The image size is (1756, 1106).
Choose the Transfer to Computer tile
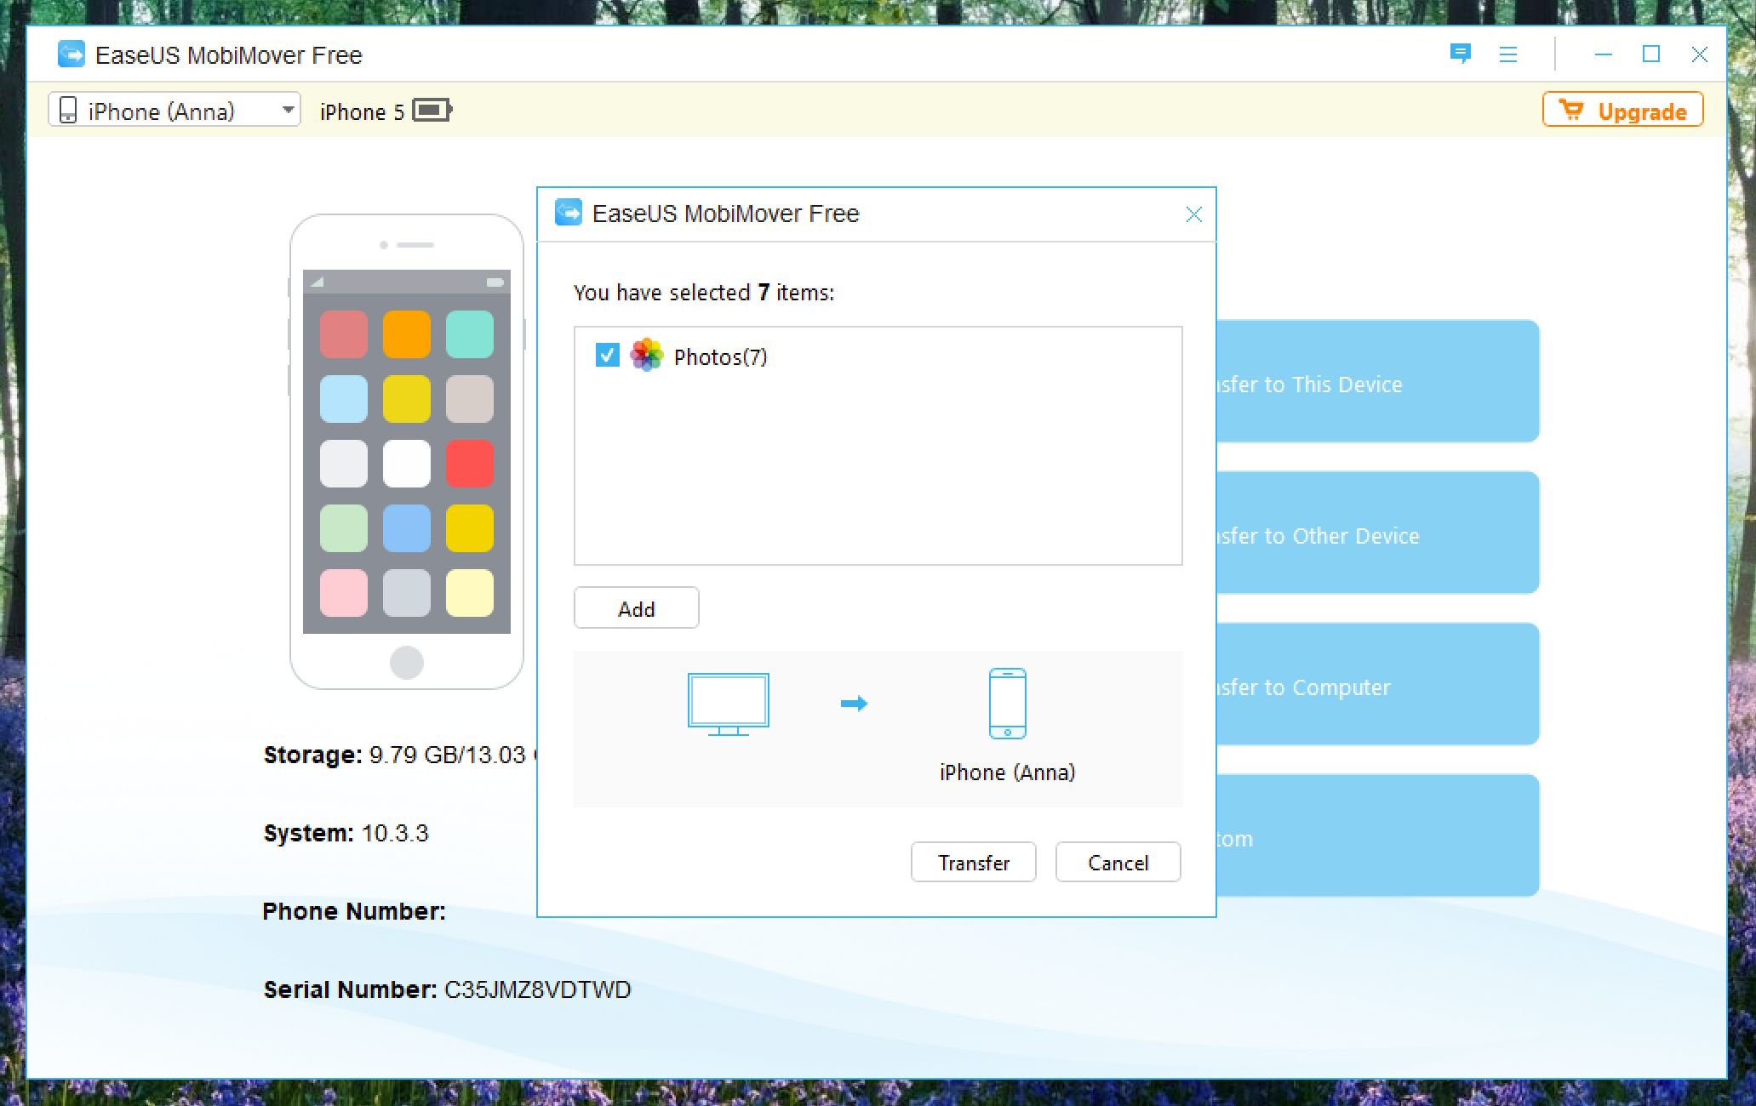click(x=1376, y=686)
